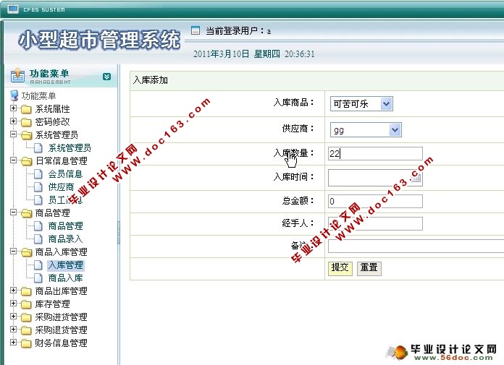Click the 总金额 field showing 0
The height and width of the screenshot is (365, 504).
[375, 202]
